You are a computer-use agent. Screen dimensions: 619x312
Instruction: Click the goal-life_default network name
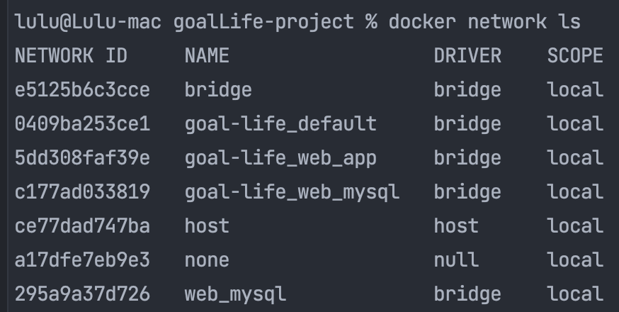pyautogui.click(x=280, y=123)
